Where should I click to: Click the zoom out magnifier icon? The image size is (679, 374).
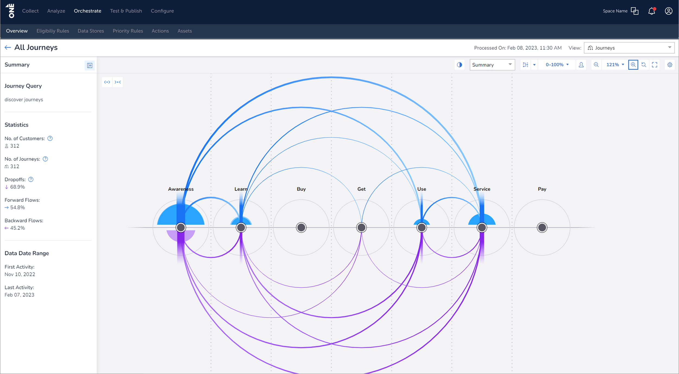[596, 65]
